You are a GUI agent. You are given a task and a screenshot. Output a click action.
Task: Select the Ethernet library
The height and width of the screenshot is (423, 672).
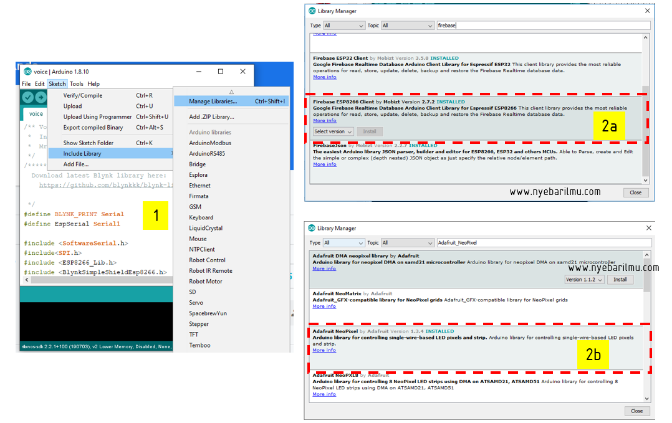[x=199, y=186]
